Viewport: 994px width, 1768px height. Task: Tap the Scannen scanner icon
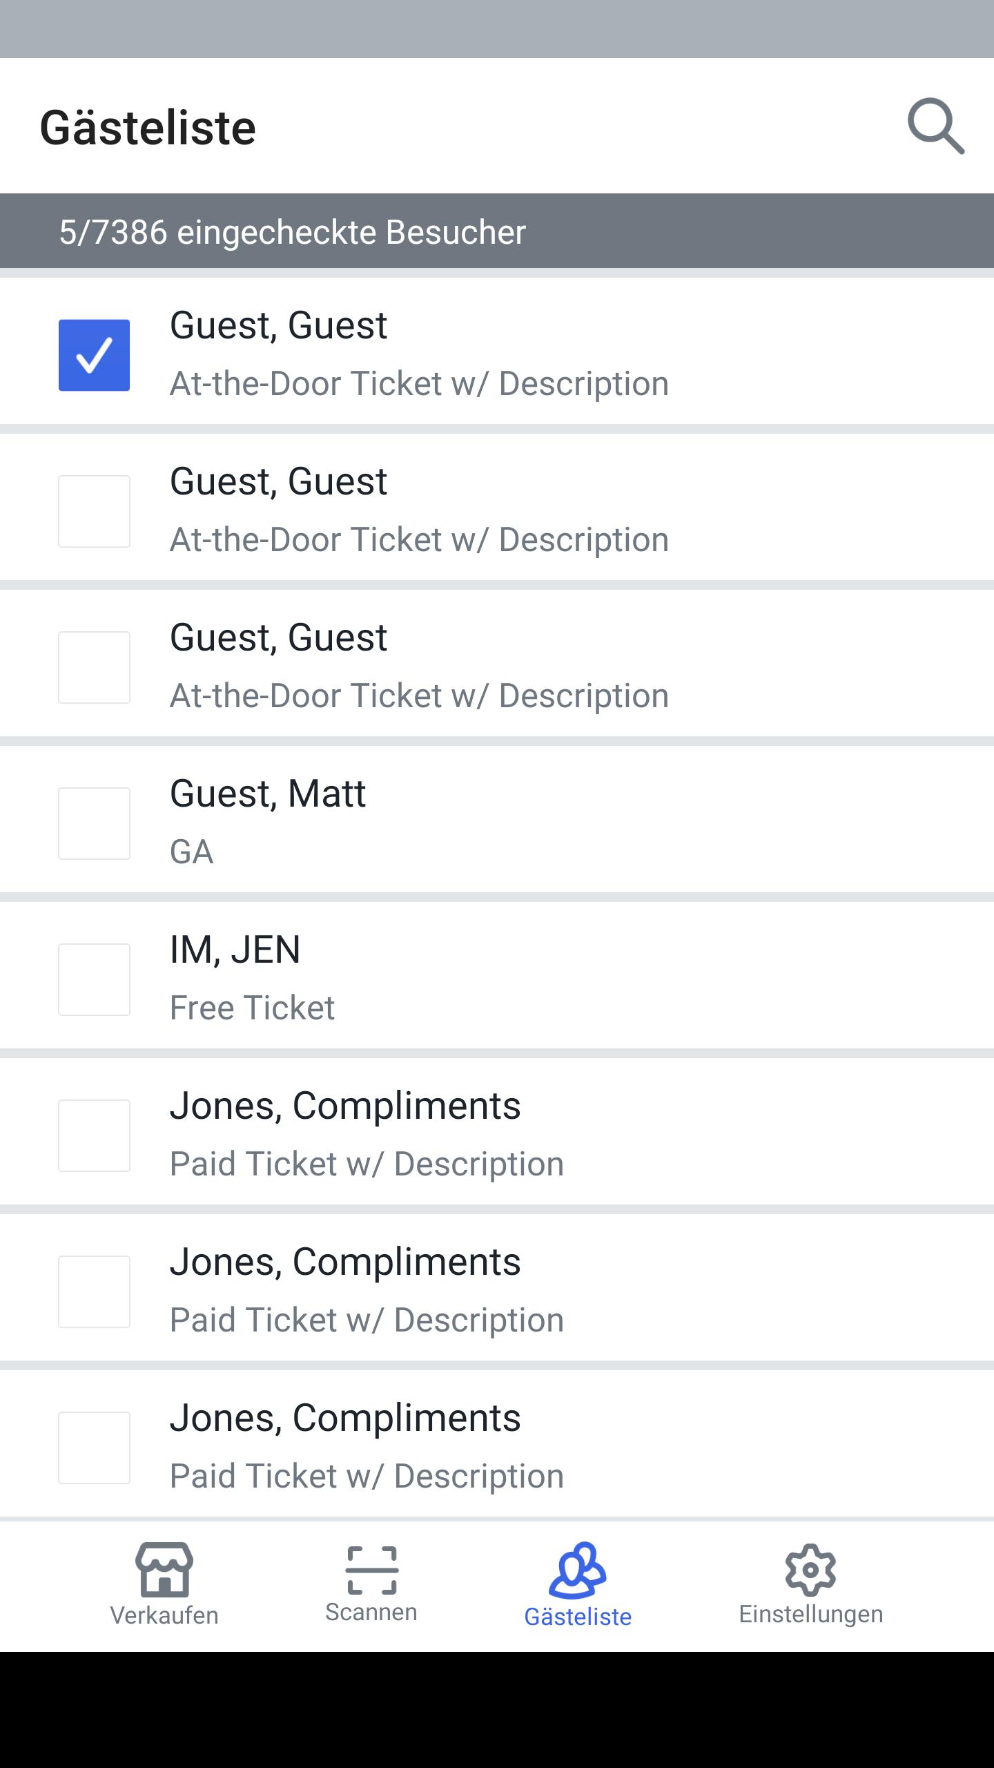point(371,1570)
